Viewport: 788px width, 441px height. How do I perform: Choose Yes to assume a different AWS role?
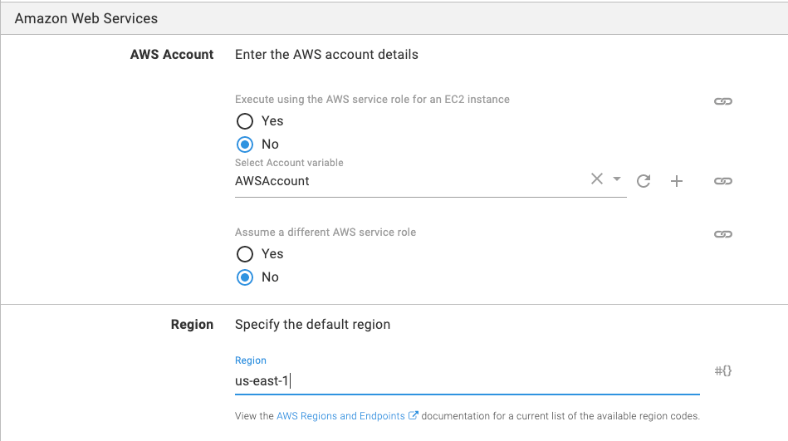pos(245,254)
